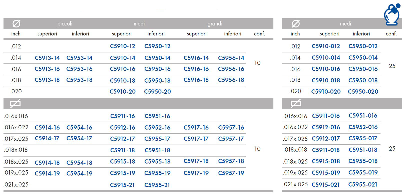406x195 pixels.
Task: Open product code C5955-021
Action: click(x=363, y=185)
